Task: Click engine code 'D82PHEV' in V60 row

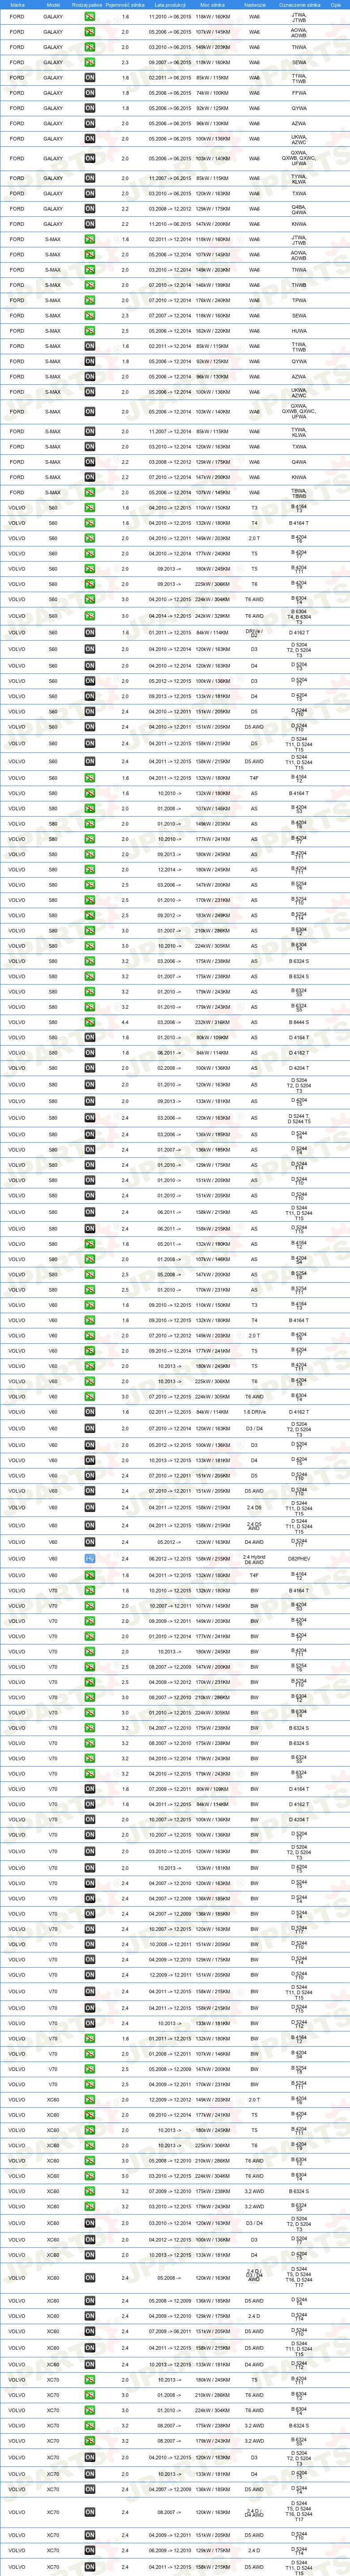Action: pos(299,1559)
